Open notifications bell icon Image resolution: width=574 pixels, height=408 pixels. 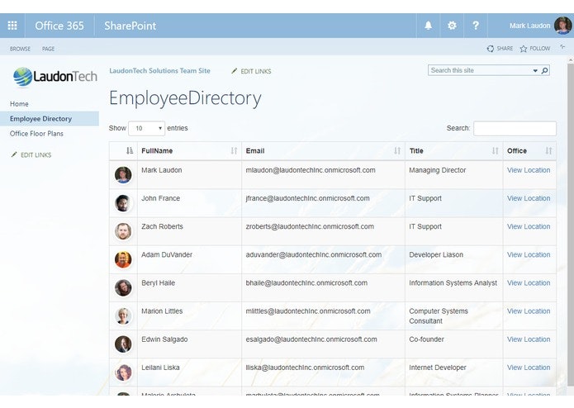(x=428, y=26)
